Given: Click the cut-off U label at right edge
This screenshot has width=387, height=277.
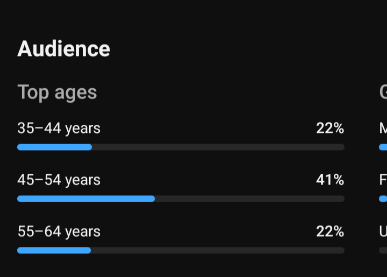Looking at the screenshot, I should pyautogui.click(x=383, y=231).
